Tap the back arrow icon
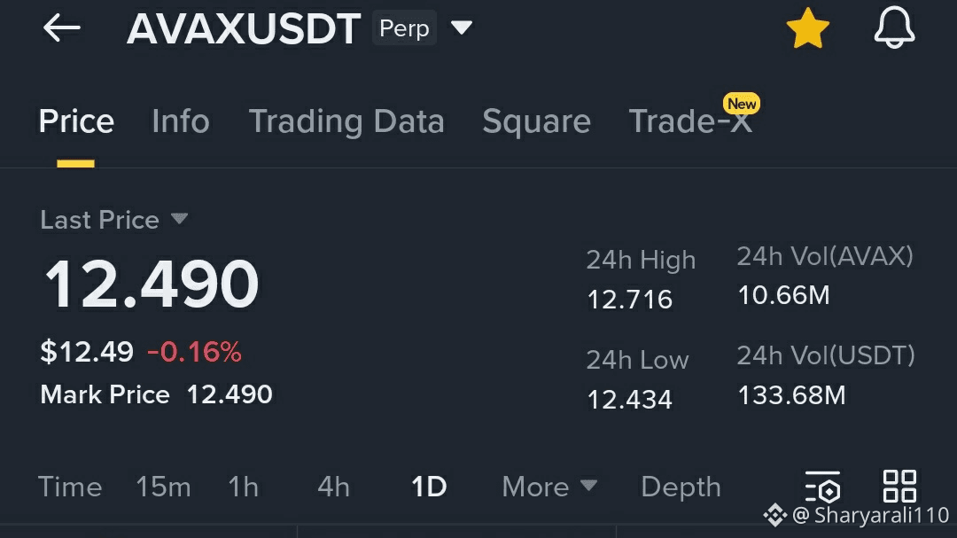957x538 pixels. pyautogui.click(x=61, y=28)
